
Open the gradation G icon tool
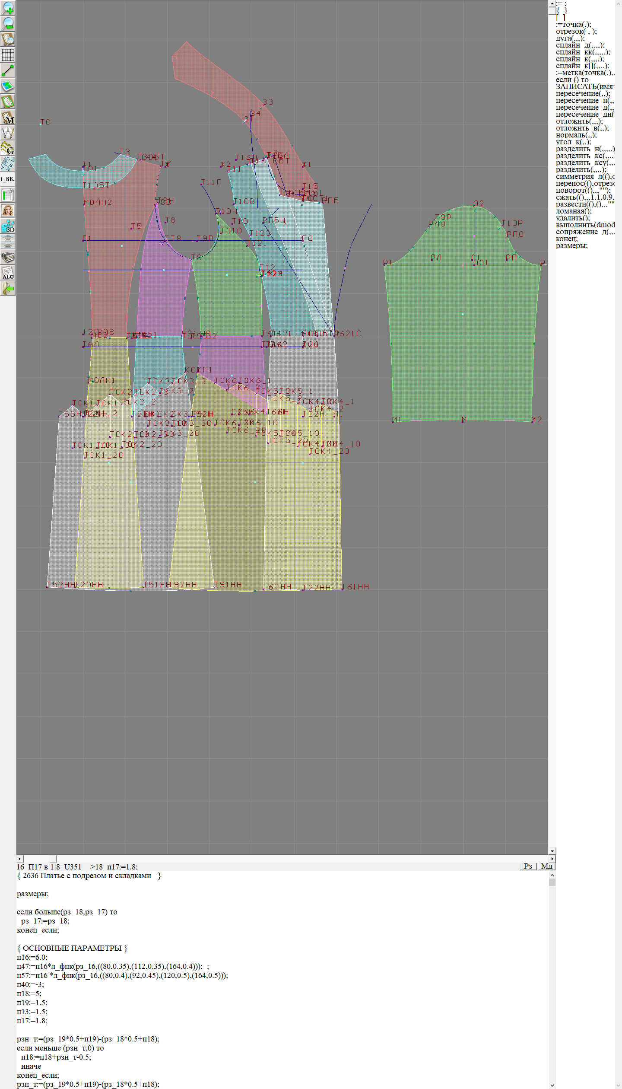(8, 148)
